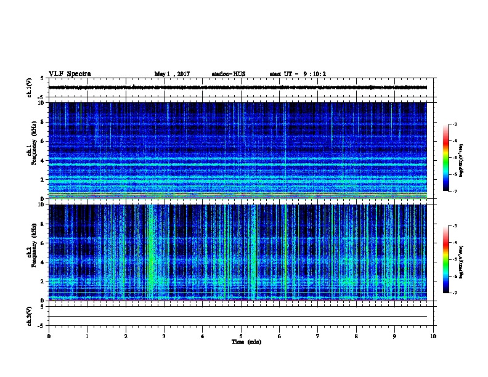Click the flat ch.3 voltage trace line
The image size is (488, 377).
click(x=237, y=317)
